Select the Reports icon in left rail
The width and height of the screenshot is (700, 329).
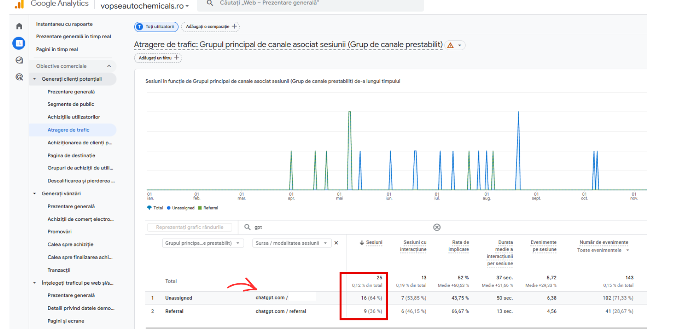pos(19,43)
